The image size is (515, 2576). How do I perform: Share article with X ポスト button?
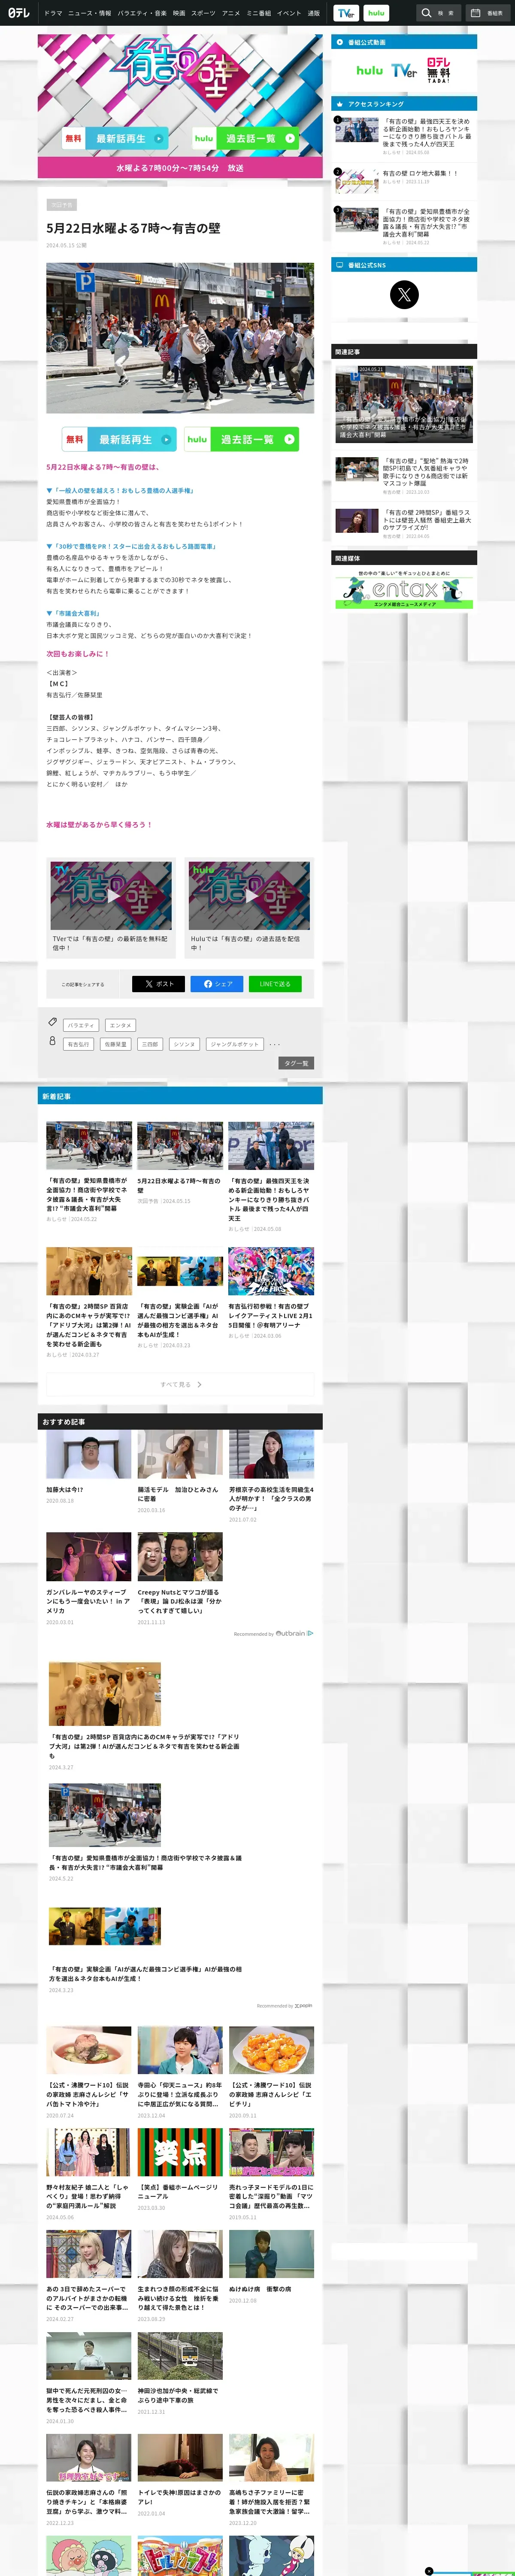tap(158, 984)
